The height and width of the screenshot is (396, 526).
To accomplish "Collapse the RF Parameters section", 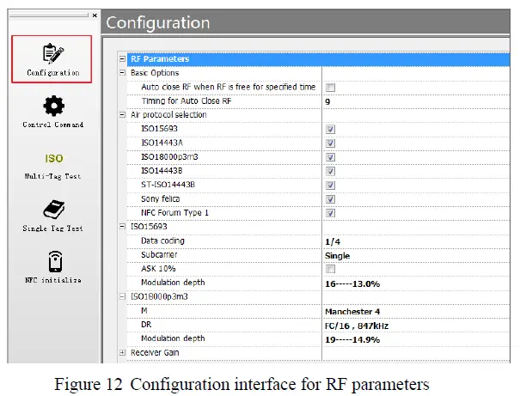I will tap(122, 59).
